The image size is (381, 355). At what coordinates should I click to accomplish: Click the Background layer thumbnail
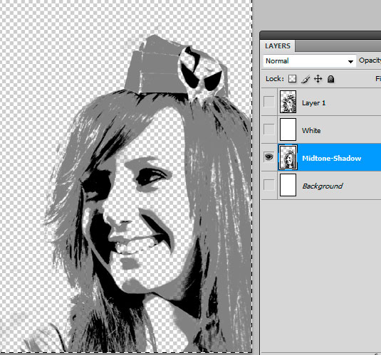(x=288, y=185)
